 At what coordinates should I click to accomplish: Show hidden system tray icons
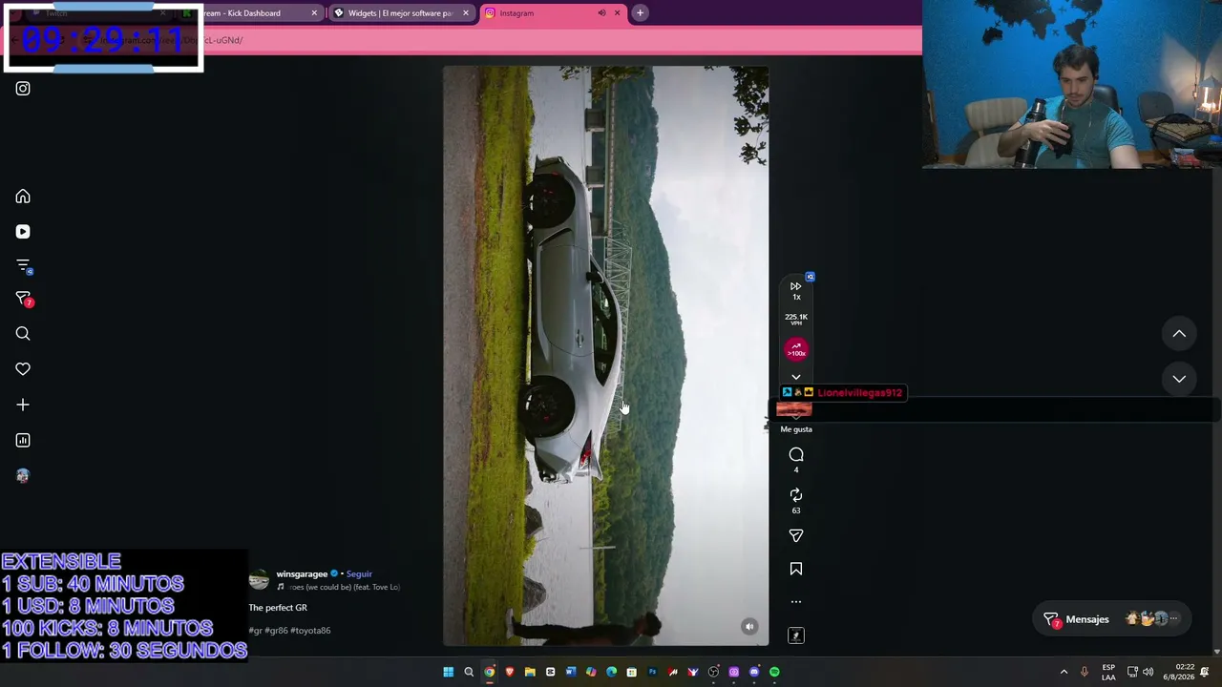[x=1064, y=673]
